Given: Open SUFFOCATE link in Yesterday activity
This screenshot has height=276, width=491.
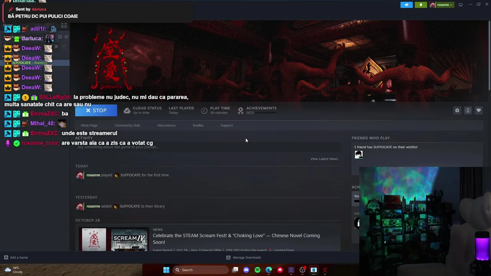Looking at the screenshot, I should coord(130,206).
